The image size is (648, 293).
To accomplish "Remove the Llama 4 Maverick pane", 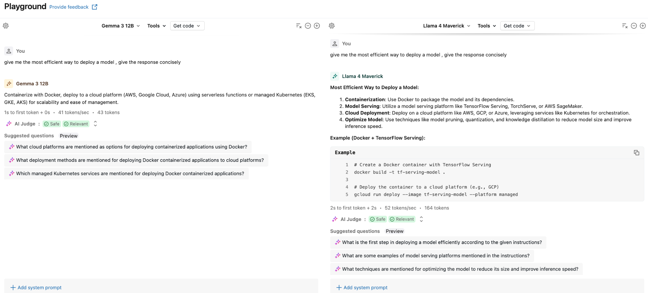I will tap(634, 26).
